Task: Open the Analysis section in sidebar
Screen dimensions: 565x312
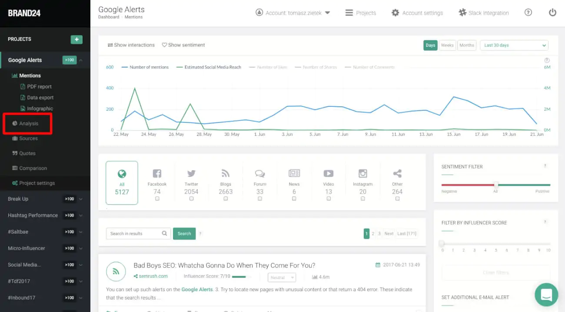Action: (29, 123)
